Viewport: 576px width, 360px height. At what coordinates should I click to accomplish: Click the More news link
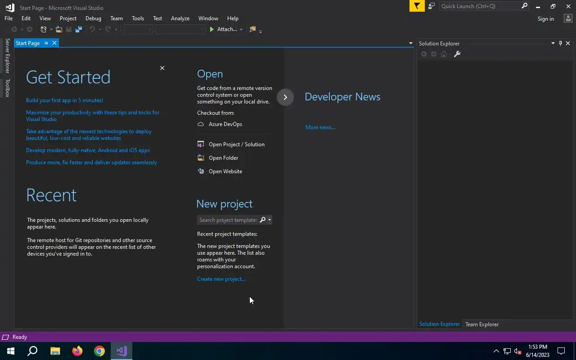click(x=320, y=127)
